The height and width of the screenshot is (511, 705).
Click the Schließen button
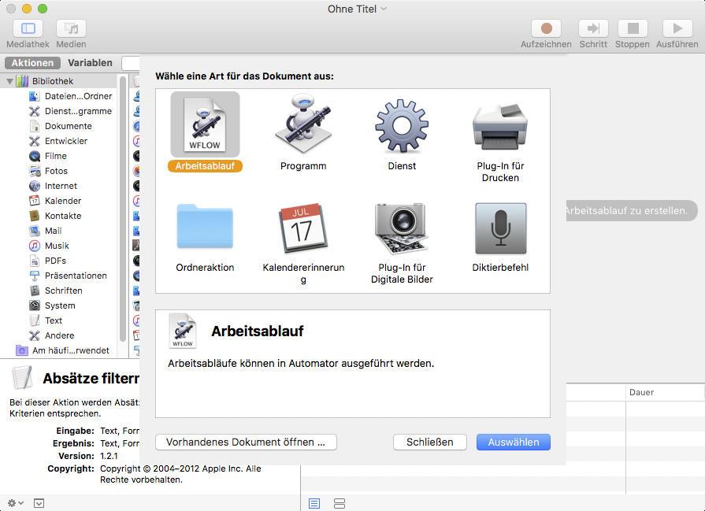click(x=430, y=442)
